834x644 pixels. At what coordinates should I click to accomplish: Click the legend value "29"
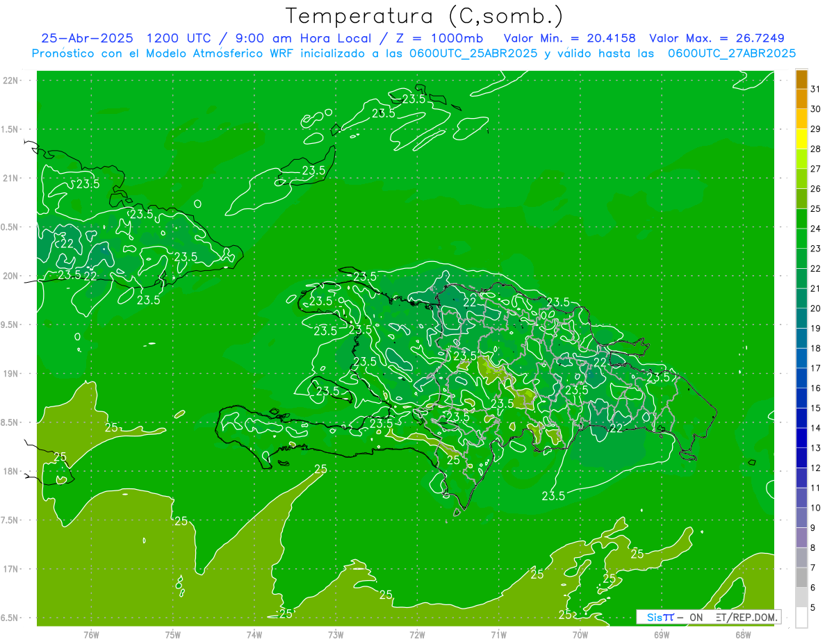click(816, 129)
